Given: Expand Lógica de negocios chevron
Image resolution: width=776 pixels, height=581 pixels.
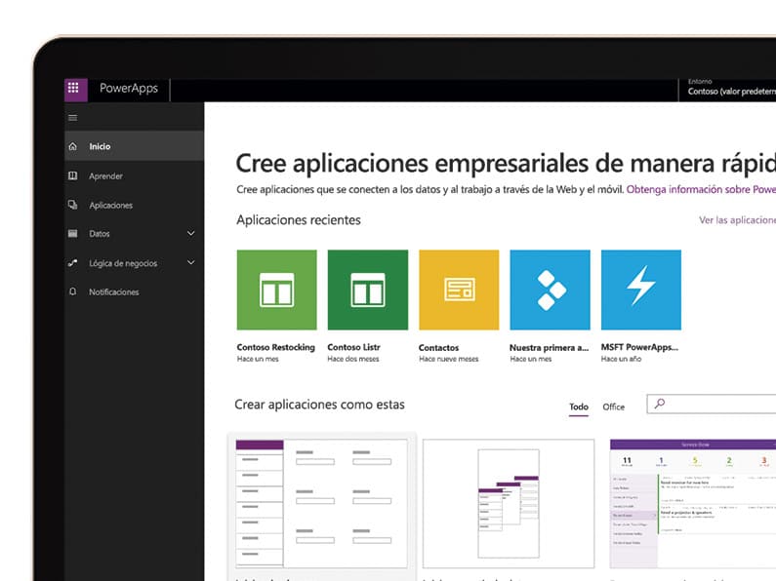Looking at the screenshot, I should [191, 263].
